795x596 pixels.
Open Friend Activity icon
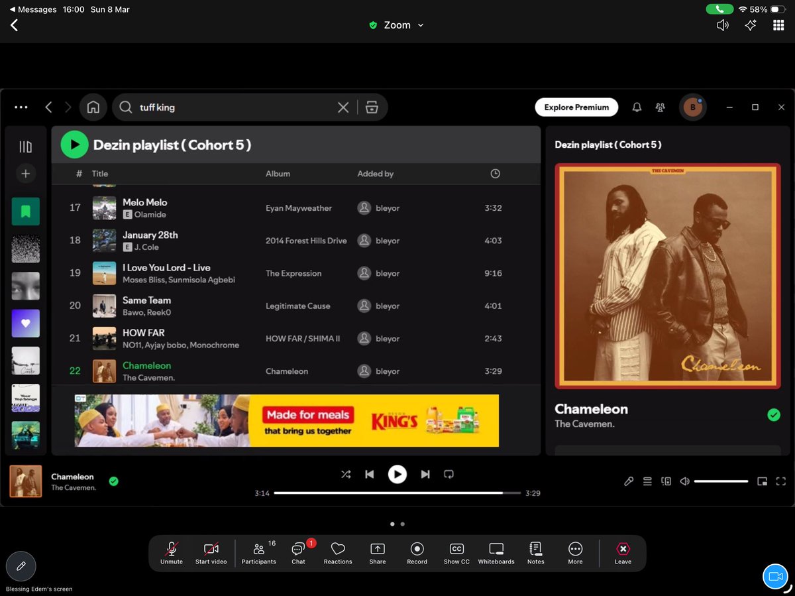pyautogui.click(x=660, y=107)
